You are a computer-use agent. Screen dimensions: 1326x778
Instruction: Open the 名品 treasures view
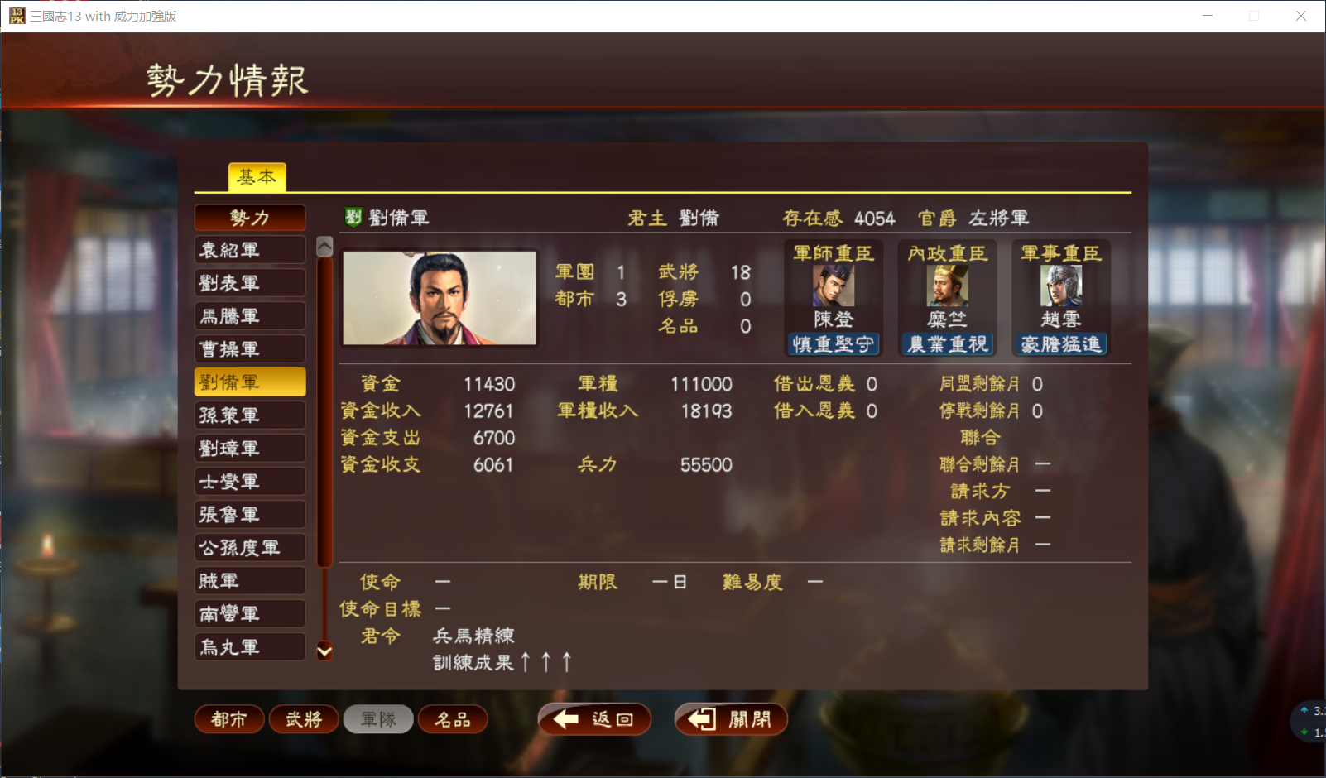coord(453,719)
